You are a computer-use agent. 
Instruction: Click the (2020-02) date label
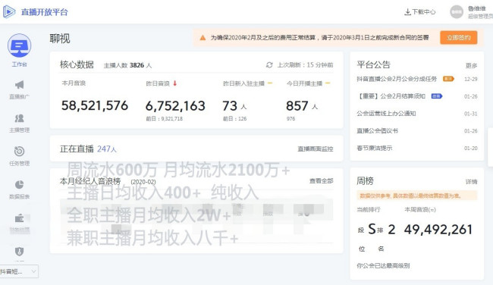point(143,182)
